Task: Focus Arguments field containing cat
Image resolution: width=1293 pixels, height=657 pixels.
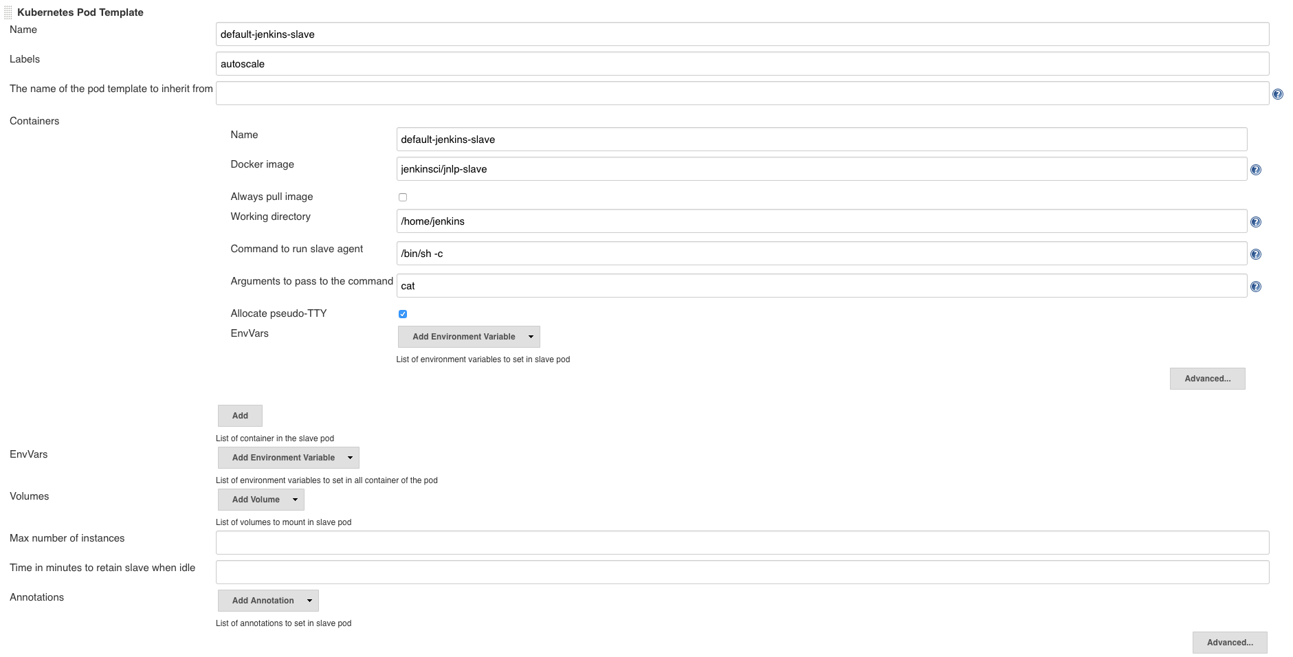Action: pos(821,286)
